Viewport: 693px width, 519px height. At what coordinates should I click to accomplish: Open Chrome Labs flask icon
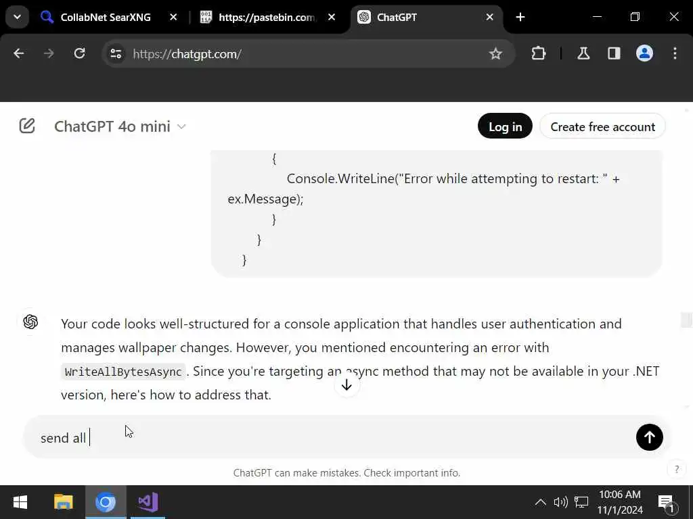pos(583,53)
